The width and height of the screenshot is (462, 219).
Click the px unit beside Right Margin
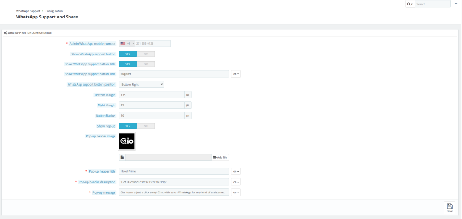pyautogui.click(x=188, y=105)
